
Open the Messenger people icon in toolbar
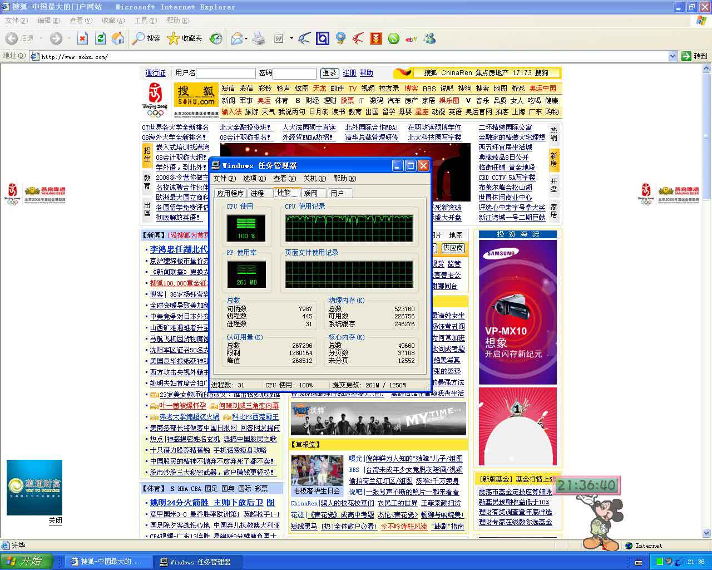click(x=429, y=38)
